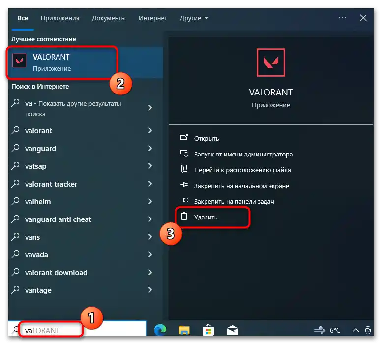This screenshot has width=382, height=344.
Task: Select the 'vantage' web suggestion
Action: (x=38, y=290)
